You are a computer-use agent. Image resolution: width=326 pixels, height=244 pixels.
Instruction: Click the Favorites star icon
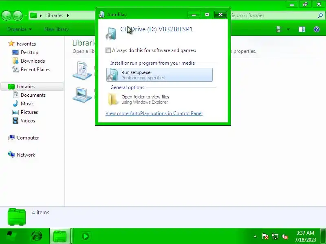coord(11,44)
